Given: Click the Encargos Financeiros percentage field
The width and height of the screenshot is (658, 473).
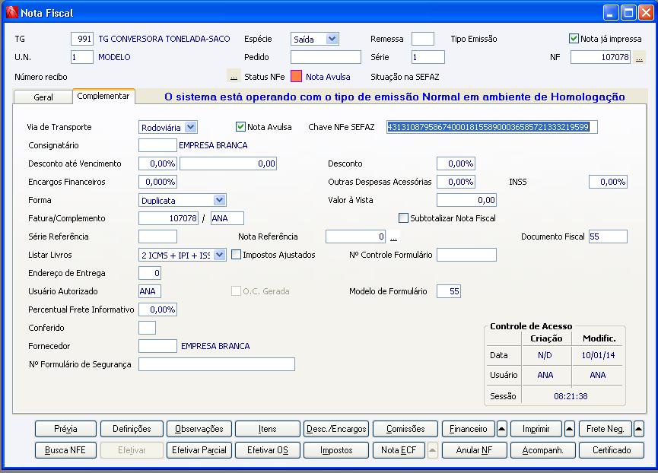Looking at the screenshot, I should (157, 182).
